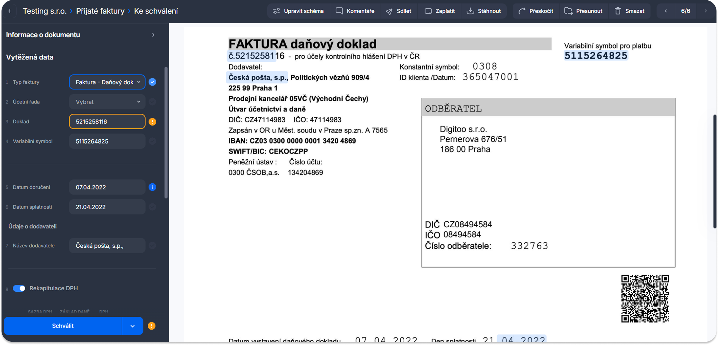
Task: Open the Typ faktury dropdown
Action: 107,82
